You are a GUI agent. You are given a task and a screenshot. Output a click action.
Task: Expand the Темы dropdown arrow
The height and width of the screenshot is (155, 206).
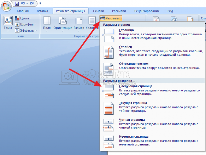pos(8,31)
